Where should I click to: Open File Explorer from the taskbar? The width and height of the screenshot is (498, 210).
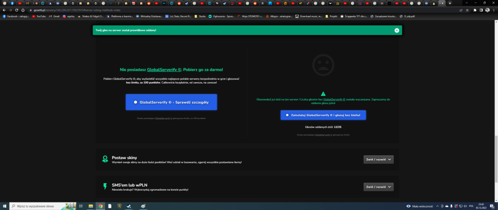pyautogui.click(x=91, y=206)
